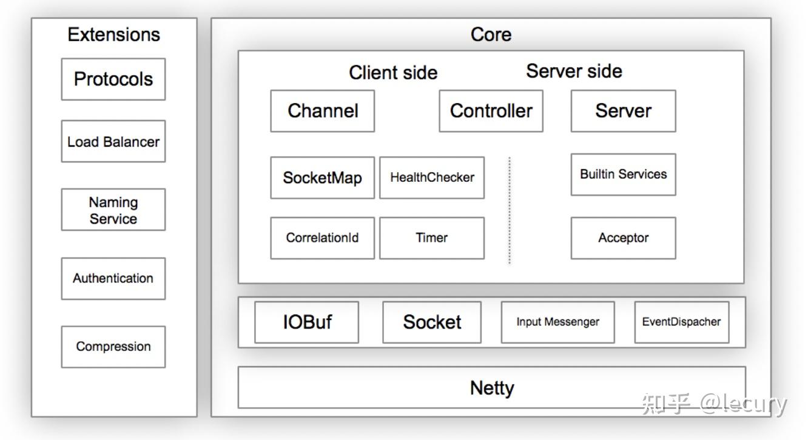
Task: Select the Load Balancer box
Action: [x=113, y=141]
